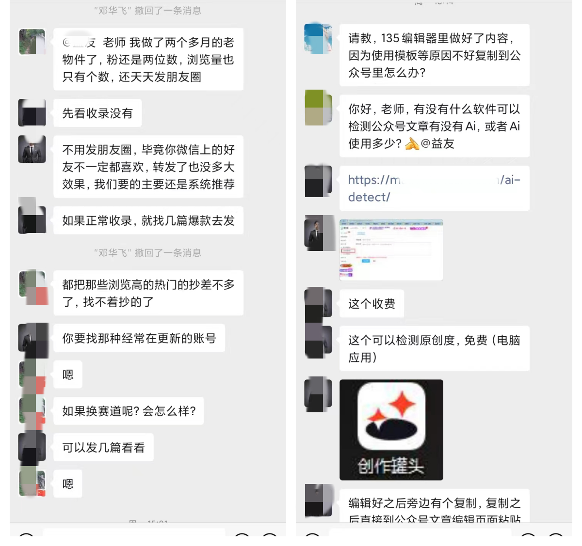Tap green avatar beside Ai检测 question
Image resolution: width=582 pixels, height=546 pixels.
(318, 108)
